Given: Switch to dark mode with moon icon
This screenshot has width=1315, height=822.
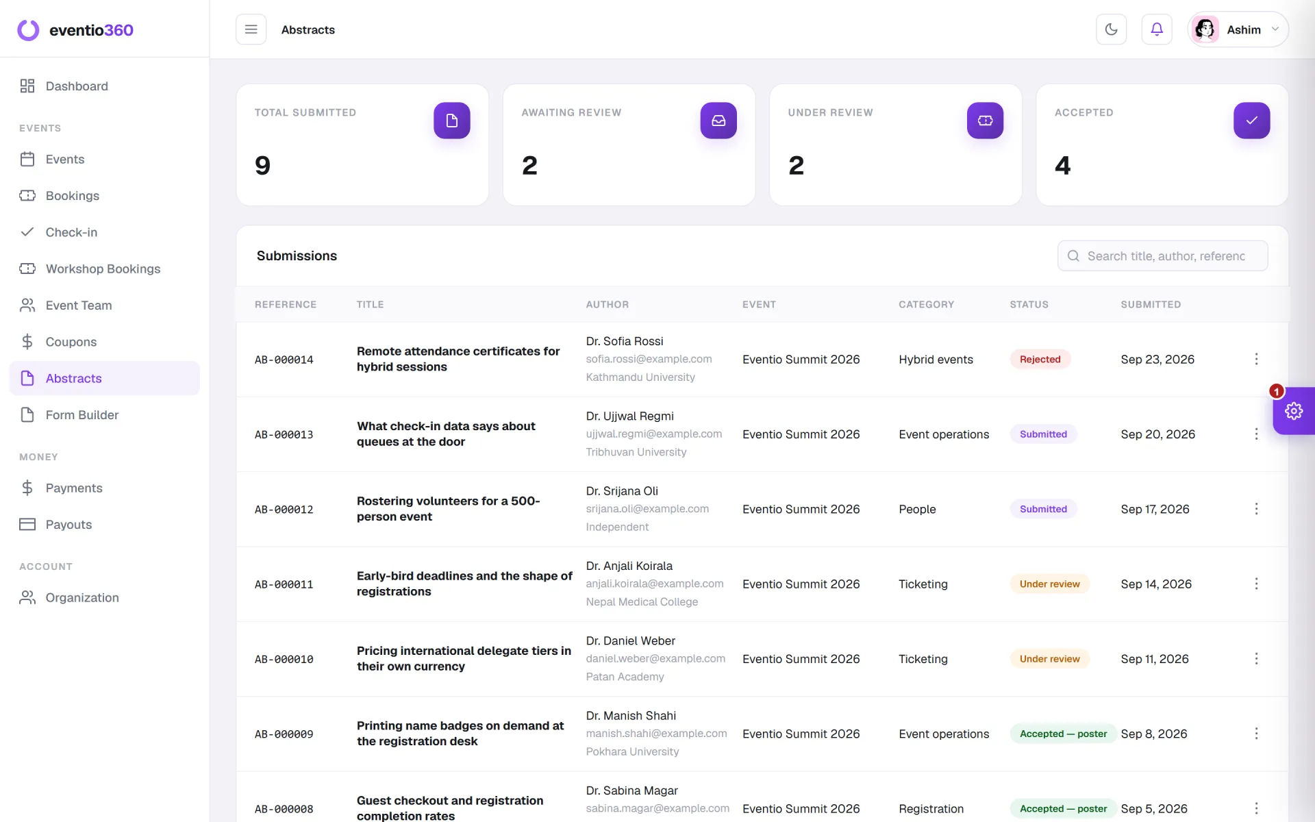Looking at the screenshot, I should coord(1111,29).
